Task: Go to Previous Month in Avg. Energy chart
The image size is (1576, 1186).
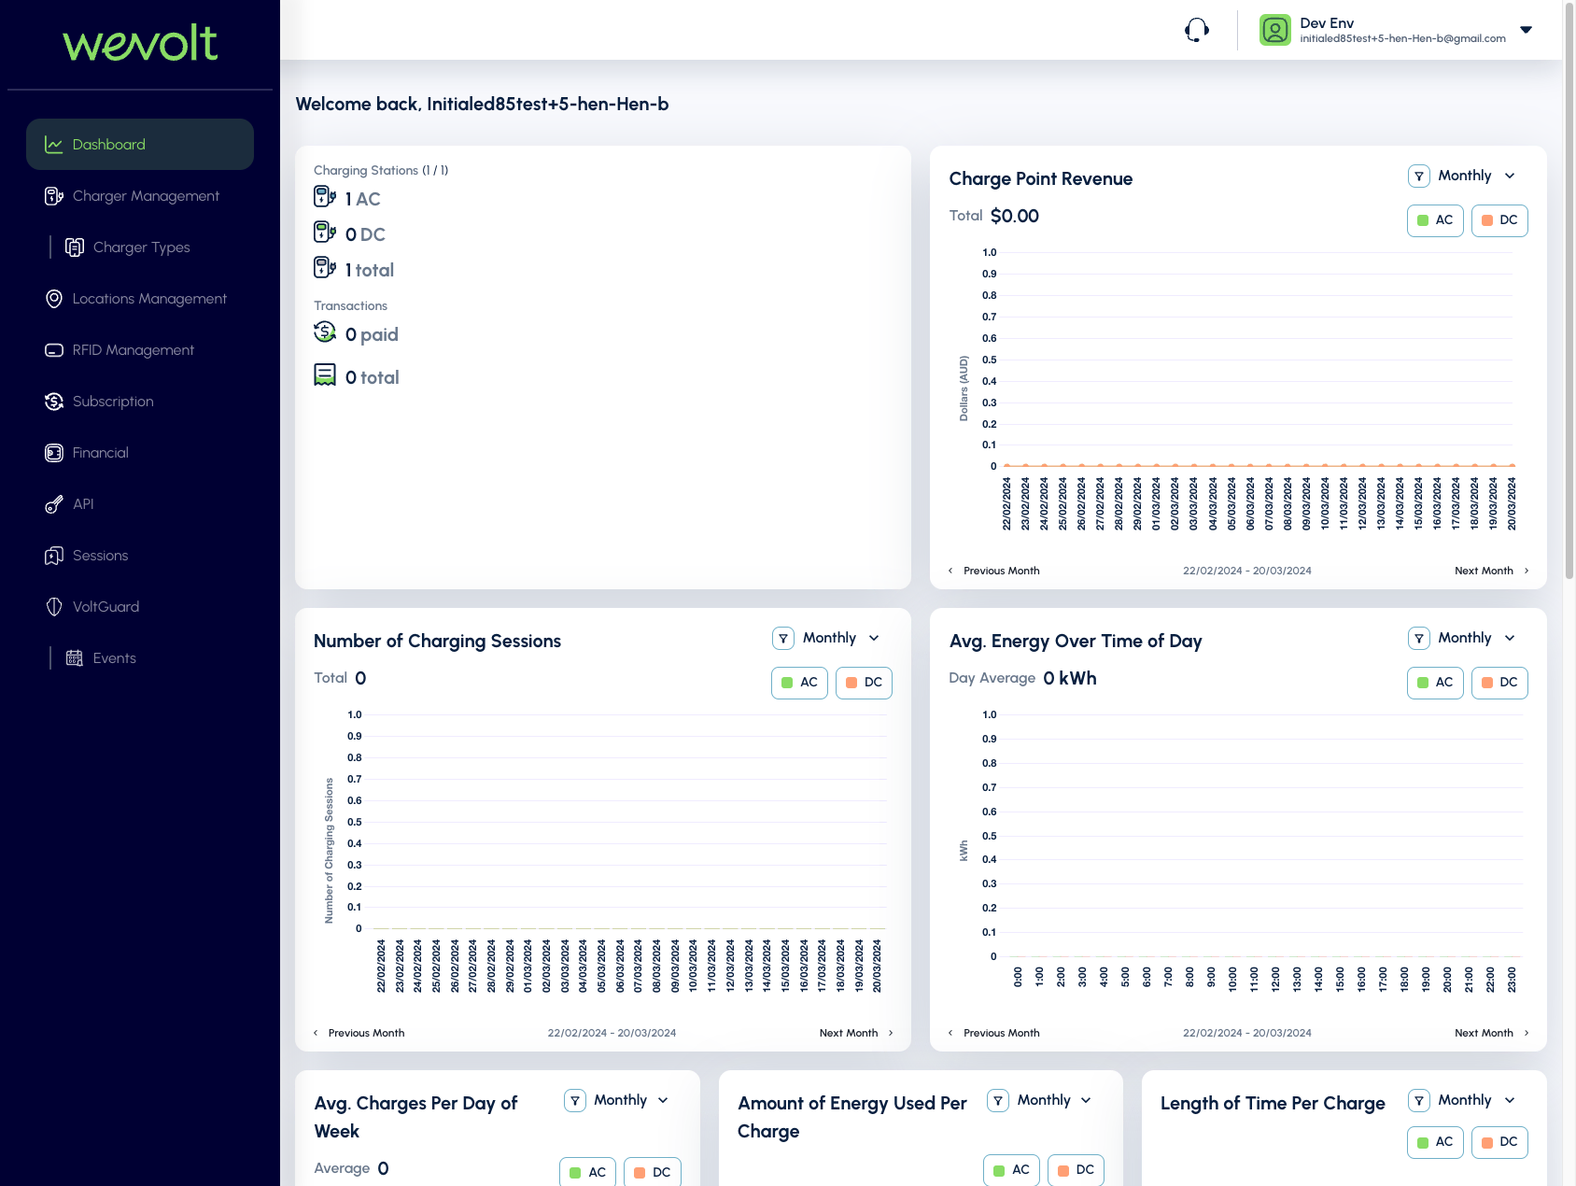Action: click(994, 1033)
